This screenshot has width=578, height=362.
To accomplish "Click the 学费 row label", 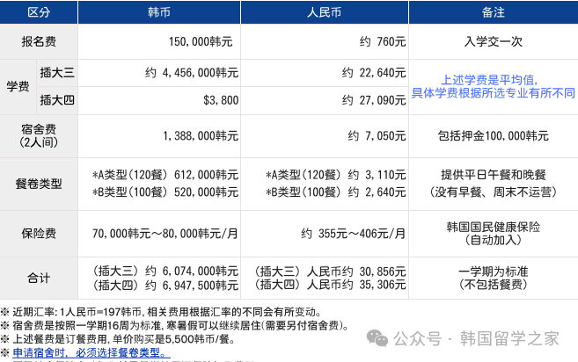I will click(x=18, y=86).
